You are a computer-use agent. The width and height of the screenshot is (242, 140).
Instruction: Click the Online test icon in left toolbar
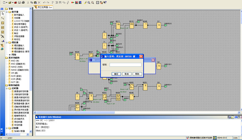coord(2,49)
